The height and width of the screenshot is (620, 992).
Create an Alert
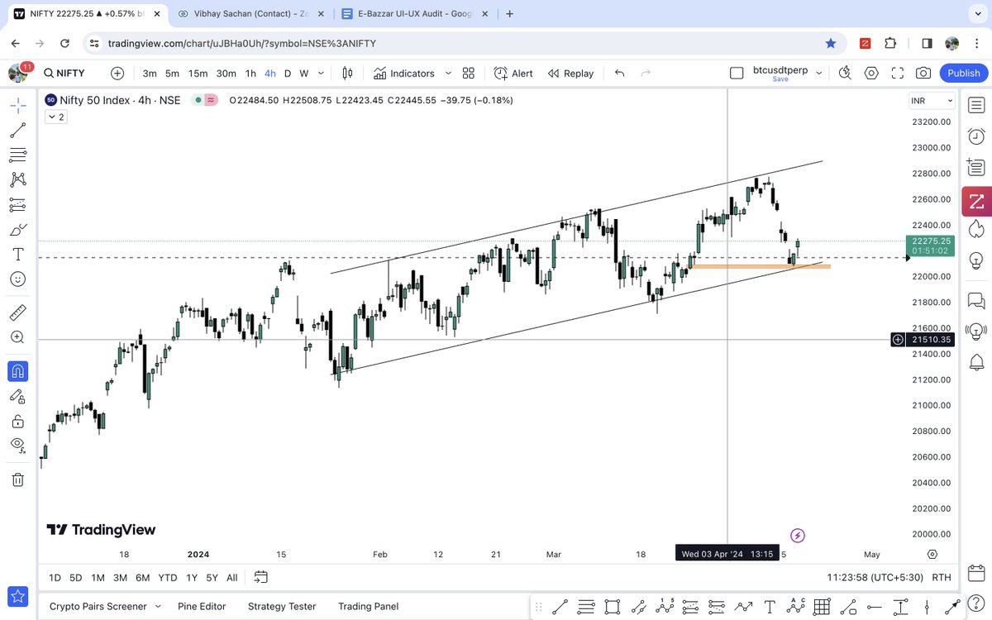click(513, 73)
